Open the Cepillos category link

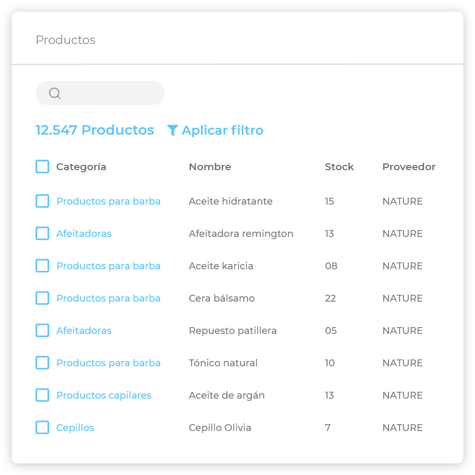[x=75, y=428]
